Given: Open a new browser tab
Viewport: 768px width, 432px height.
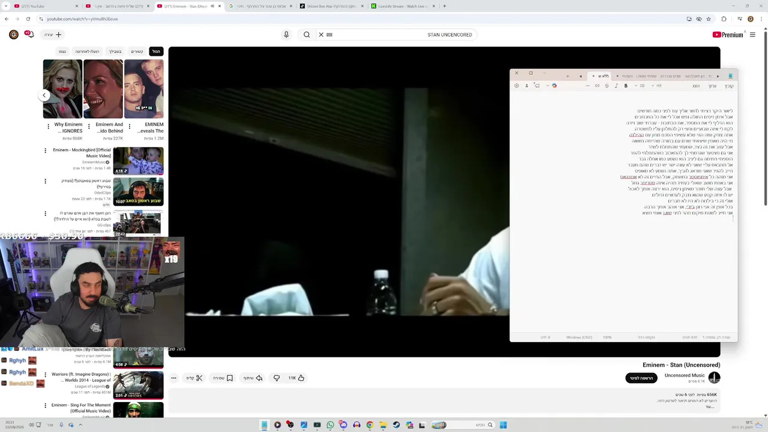Looking at the screenshot, I should click(x=444, y=6).
